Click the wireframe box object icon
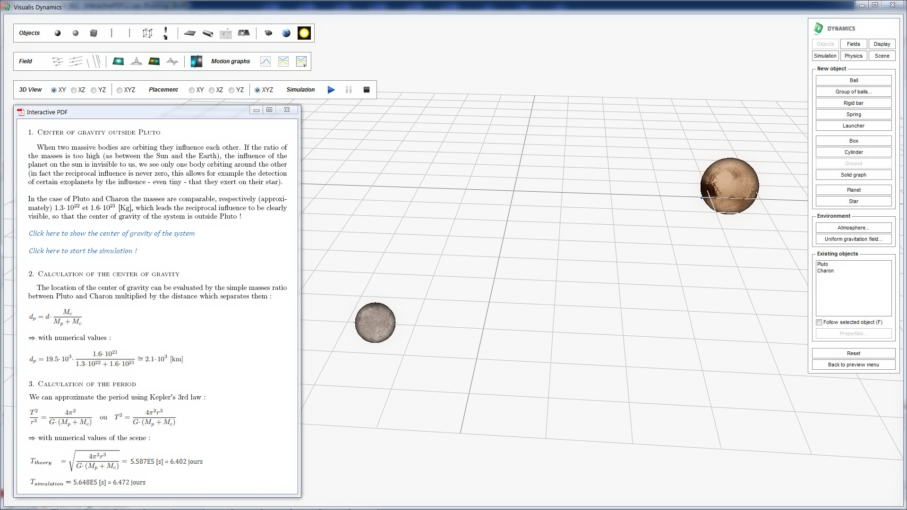 [147, 33]
